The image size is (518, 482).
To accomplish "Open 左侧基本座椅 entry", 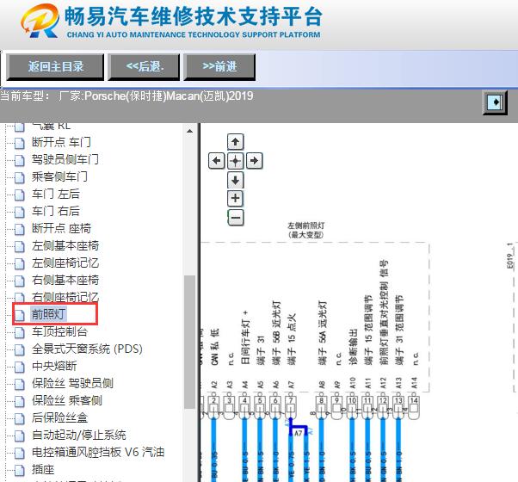I will pos(65,245).
